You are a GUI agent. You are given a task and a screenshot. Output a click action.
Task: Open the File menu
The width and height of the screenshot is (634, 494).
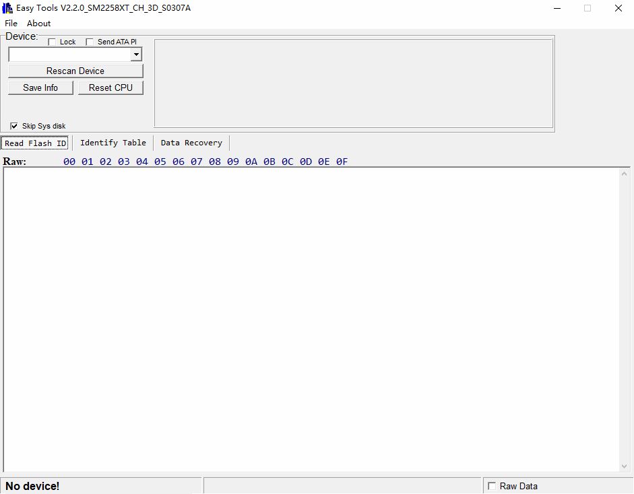click(11, 24)
